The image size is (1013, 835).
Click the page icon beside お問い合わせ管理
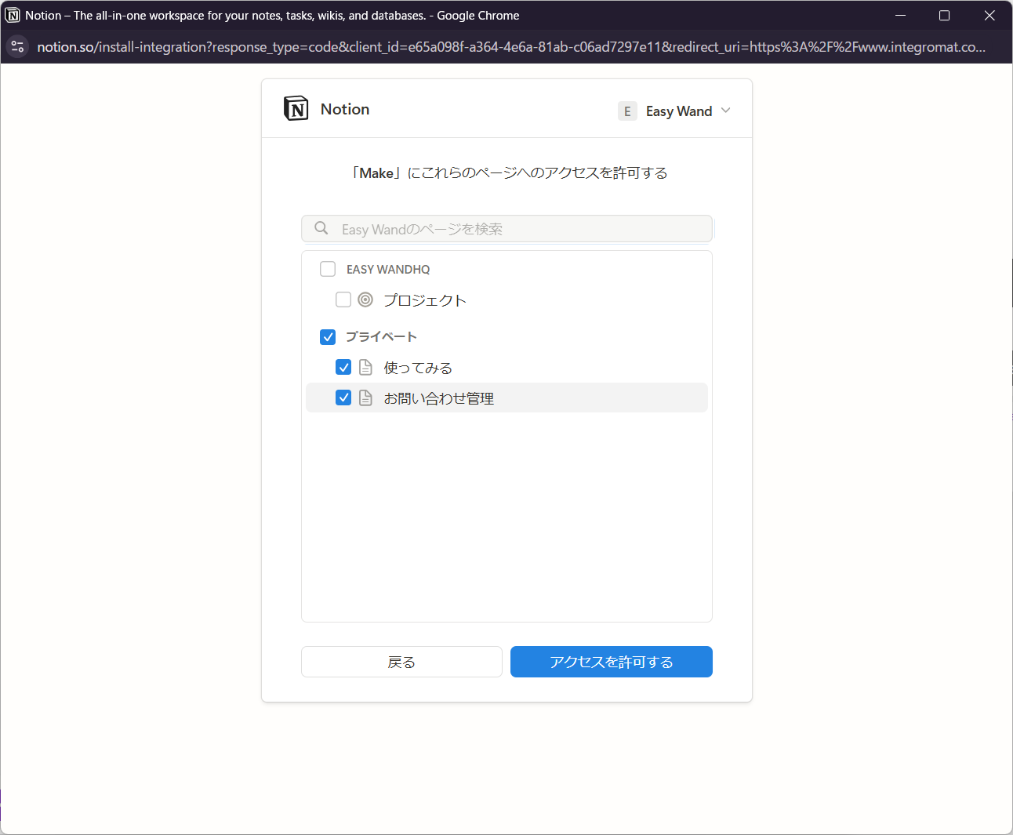(365, 398)
